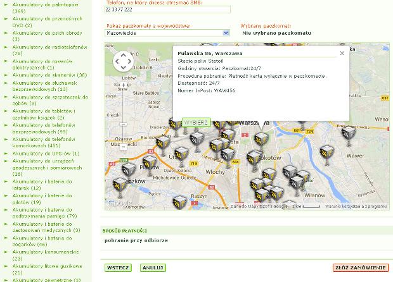
Task: Close the Puławska 86 info popup
Action: point(342,53)
